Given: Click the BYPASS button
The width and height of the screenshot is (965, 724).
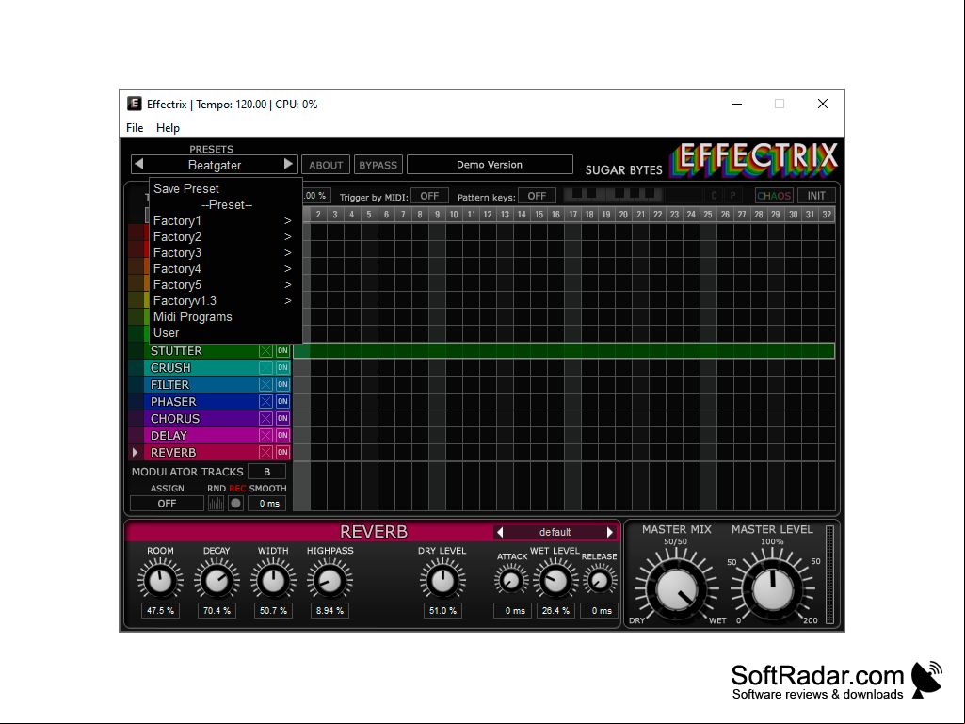Looking at the screenshot, I should pyautogui.click(x=378, y=165).
